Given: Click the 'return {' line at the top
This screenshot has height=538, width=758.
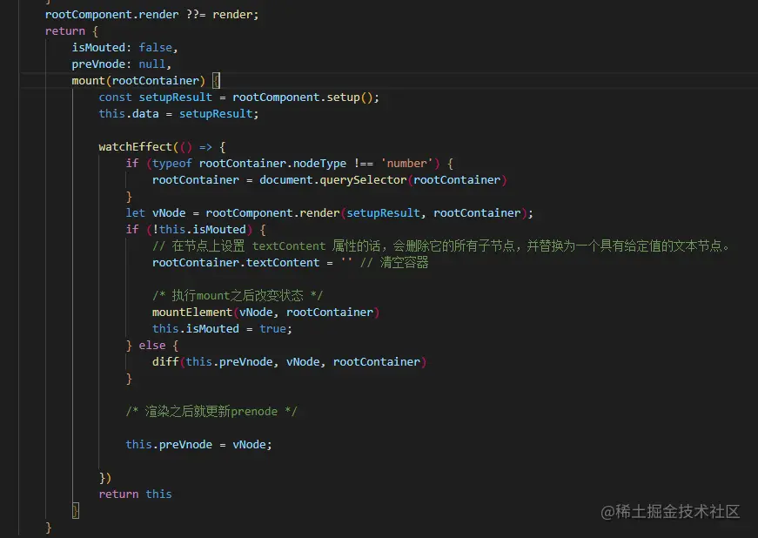Looking at the screenshot, I should tap(71, 31).
